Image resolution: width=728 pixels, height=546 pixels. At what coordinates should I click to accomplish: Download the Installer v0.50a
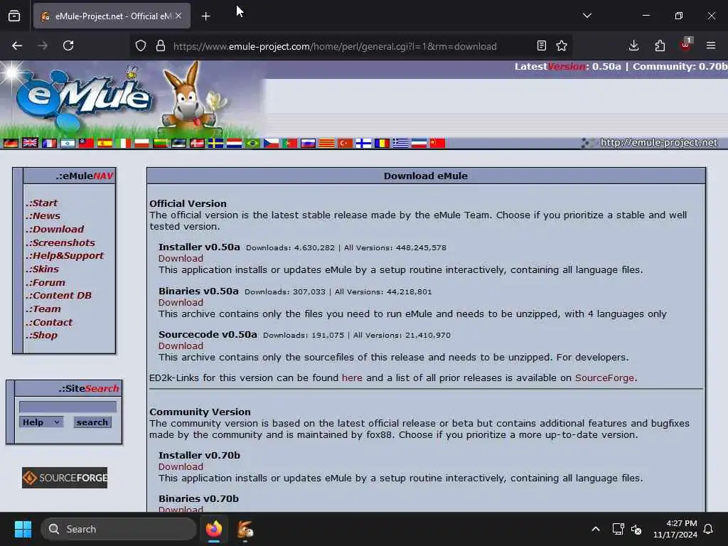181,259
